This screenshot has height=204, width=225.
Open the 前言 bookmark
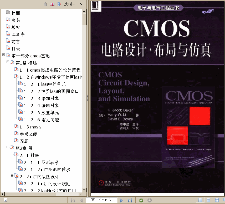tap(16, 42)
